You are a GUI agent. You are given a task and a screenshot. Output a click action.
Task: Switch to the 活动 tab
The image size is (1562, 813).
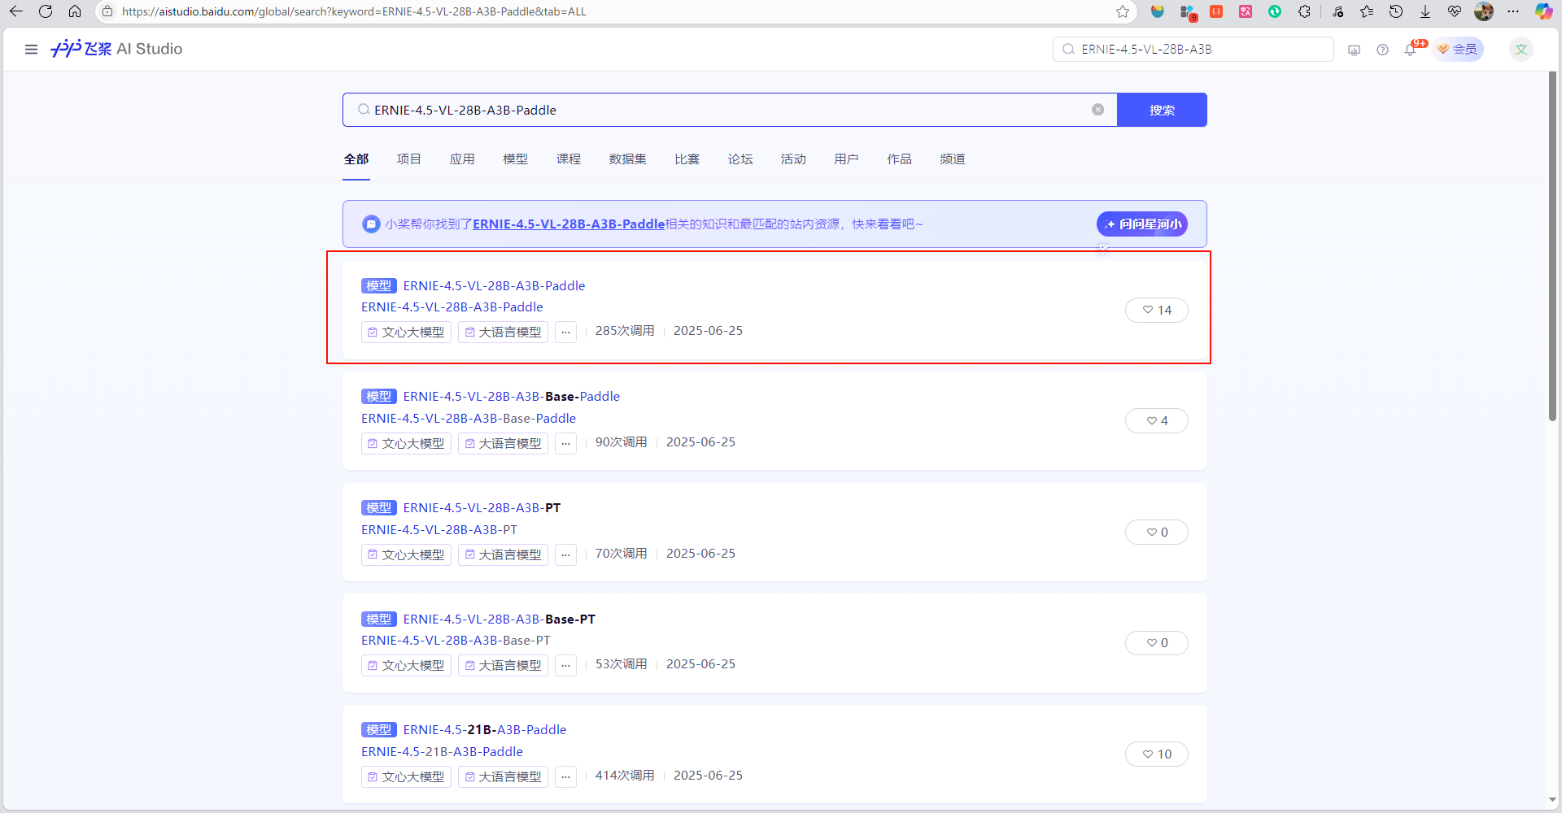[x=793, y=159]
